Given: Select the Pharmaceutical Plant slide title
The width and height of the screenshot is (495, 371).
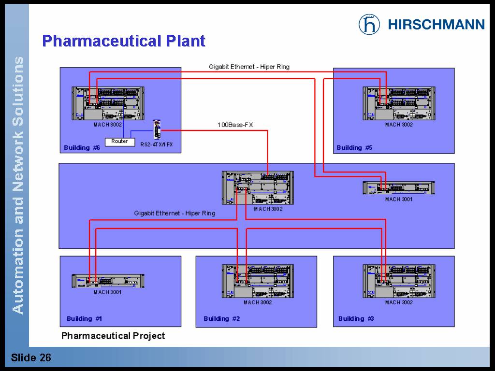Looking at the screenshot, I should pos(124,41).
